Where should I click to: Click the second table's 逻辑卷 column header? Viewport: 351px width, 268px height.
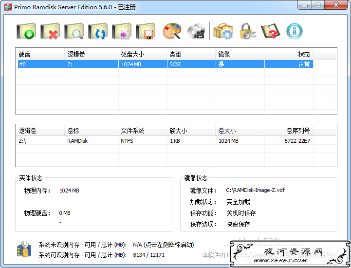[x=40, y=131]
